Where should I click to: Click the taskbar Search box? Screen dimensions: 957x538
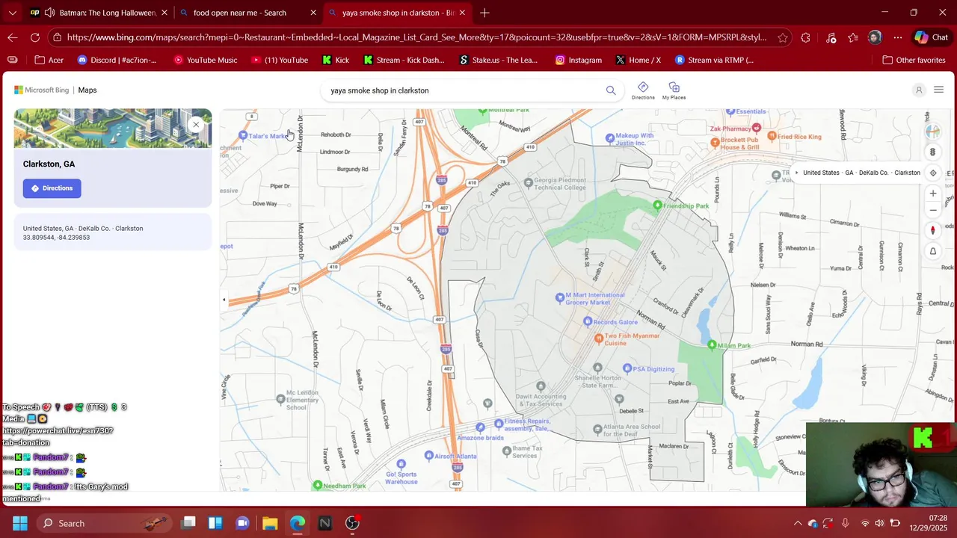(x=104, y=523)
